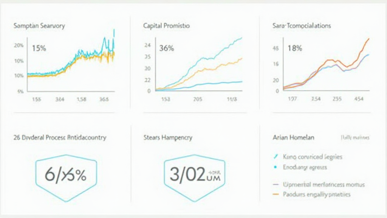Click the Arian Homelan panel heading
387x218 pixels.
(293, 137)
